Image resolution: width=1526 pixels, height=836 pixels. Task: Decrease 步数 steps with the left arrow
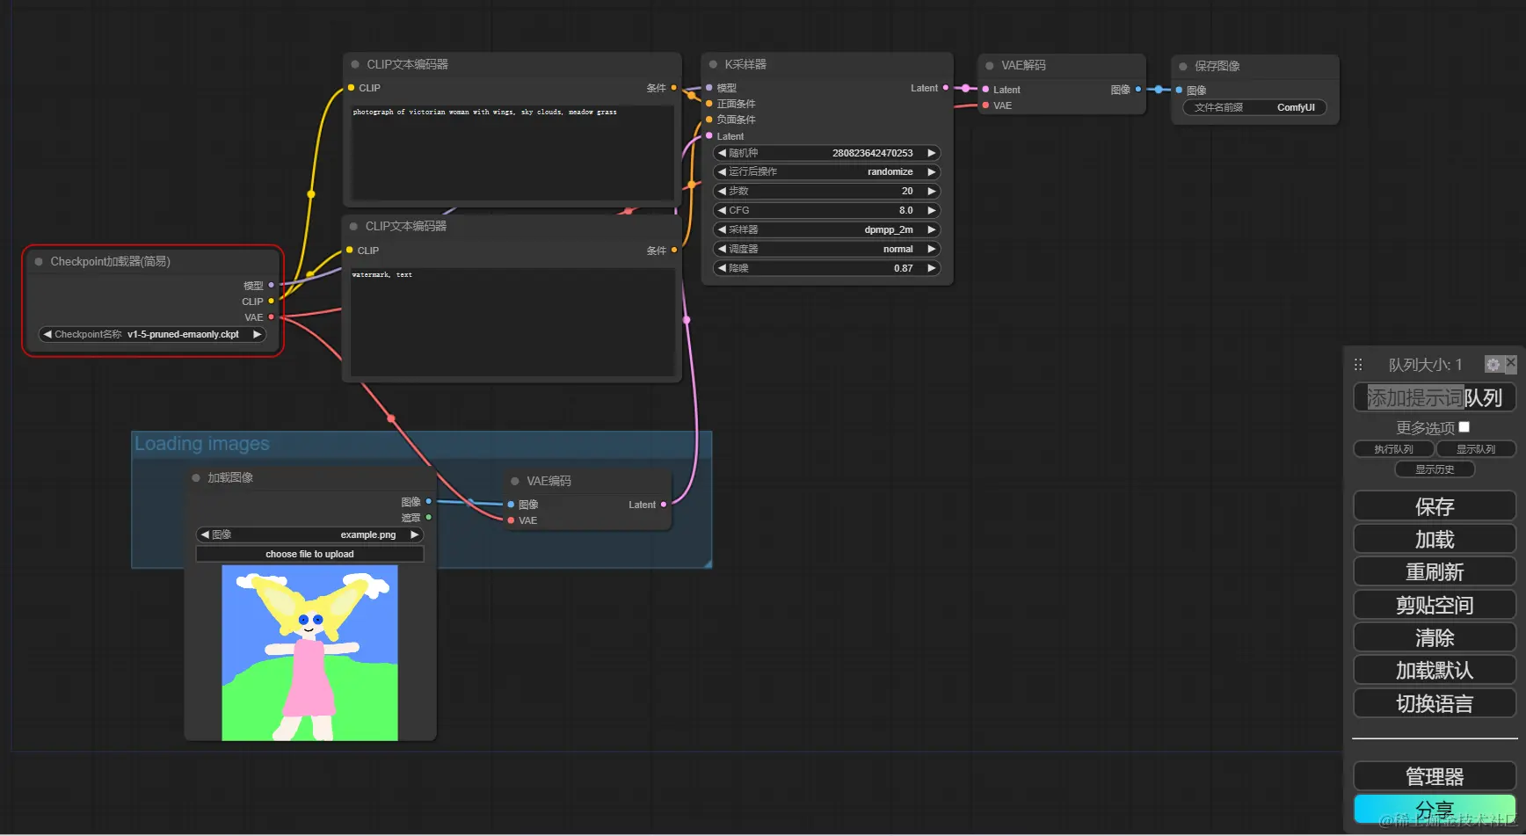(x=722, y=191)
